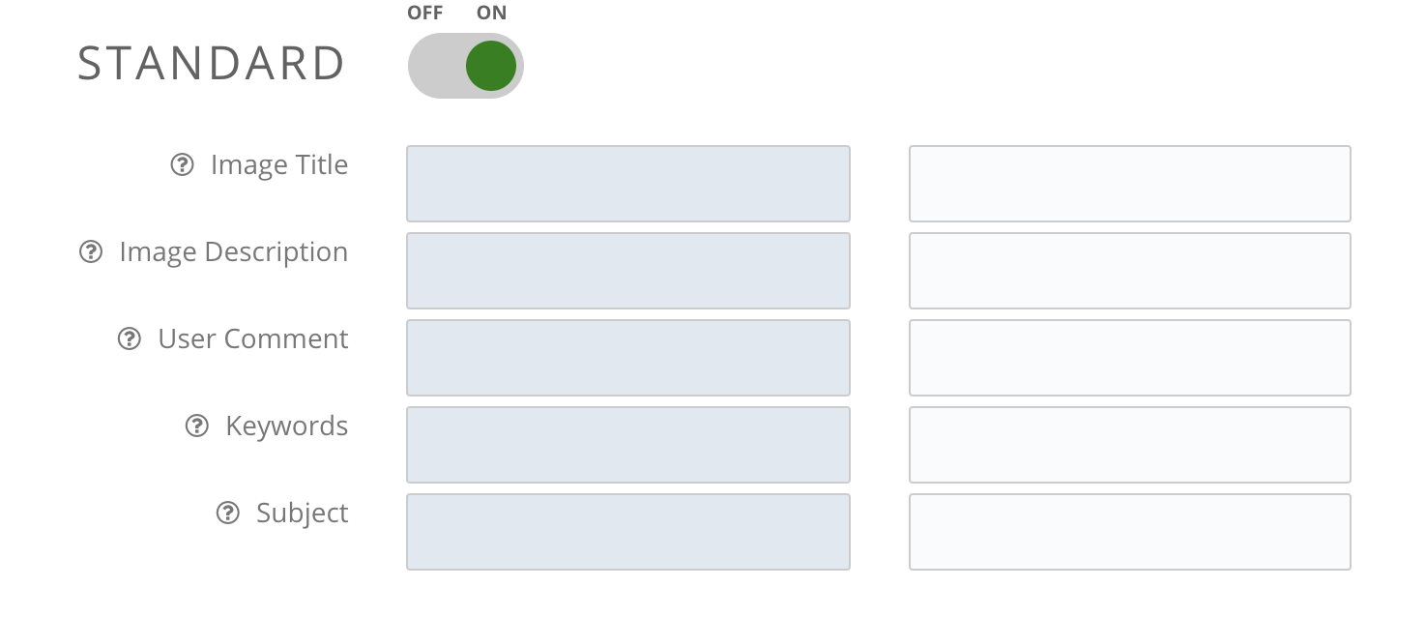This screenshot has width=1425, height=617.
Task: Click the shaded Subject input box
Action: pos(628,532)
